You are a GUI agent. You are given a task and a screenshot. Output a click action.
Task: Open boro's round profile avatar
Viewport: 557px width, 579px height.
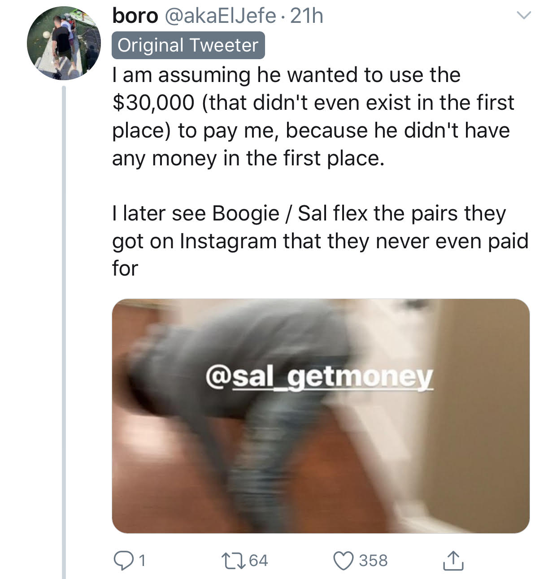click(64, 43)
